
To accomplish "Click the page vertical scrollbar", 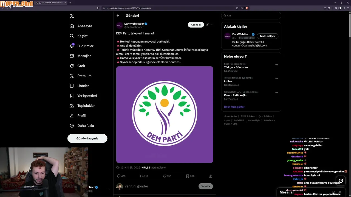I will pyautogui.click(x=350, y=25).
